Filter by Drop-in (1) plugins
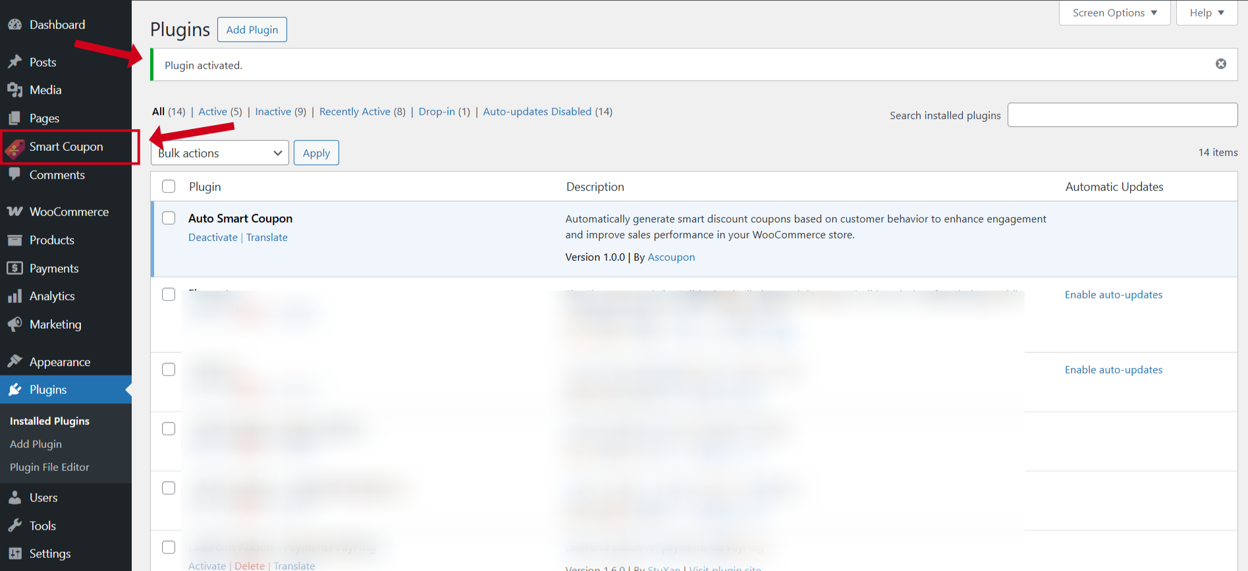1248x571 pixels. 445,111
